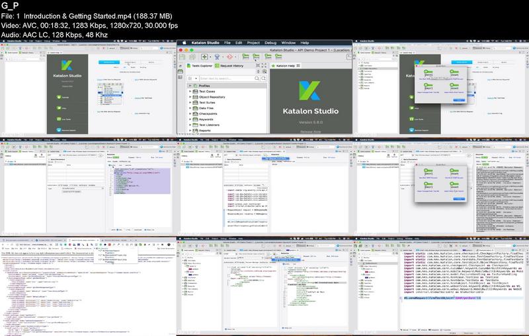Open the Project menu in the enlarged menu bar
Viewport: 529px width, 336px height.
[253, 43]
